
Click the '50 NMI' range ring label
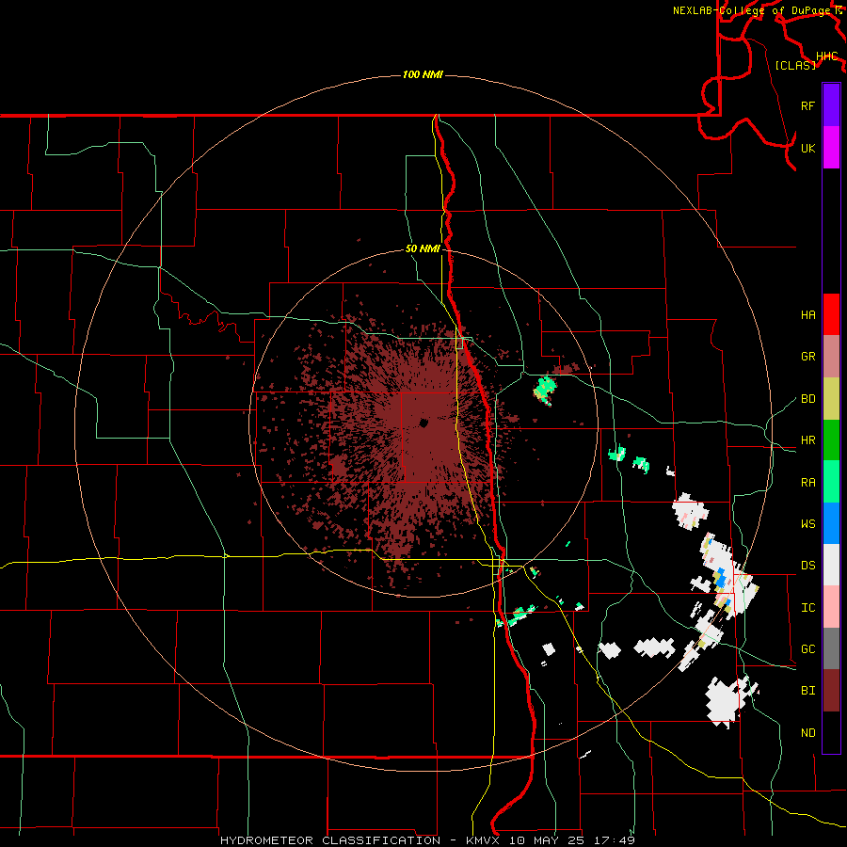(423, 249)
